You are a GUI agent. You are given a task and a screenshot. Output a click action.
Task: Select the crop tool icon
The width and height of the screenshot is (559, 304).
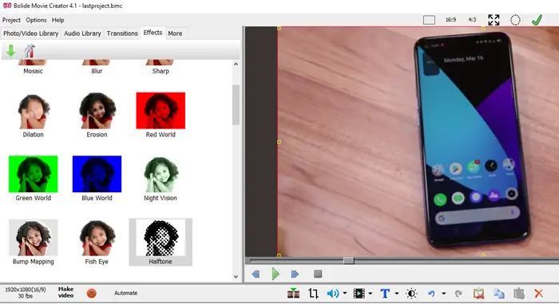(x=313, y=294)
